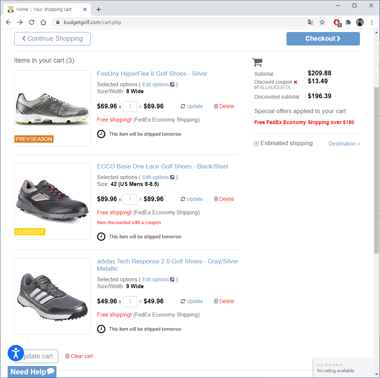Bookmark this page with star icon
The height and width of the screenshot is (378, 380).
[322, 22]
